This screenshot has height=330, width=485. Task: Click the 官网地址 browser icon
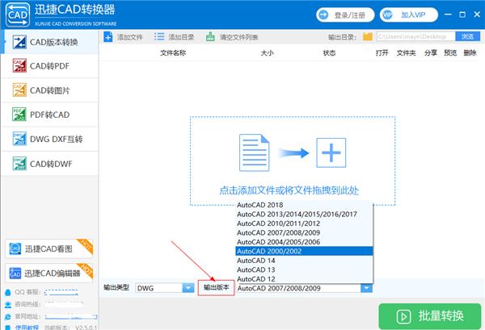pyautogui.click(x=8, y=317)
